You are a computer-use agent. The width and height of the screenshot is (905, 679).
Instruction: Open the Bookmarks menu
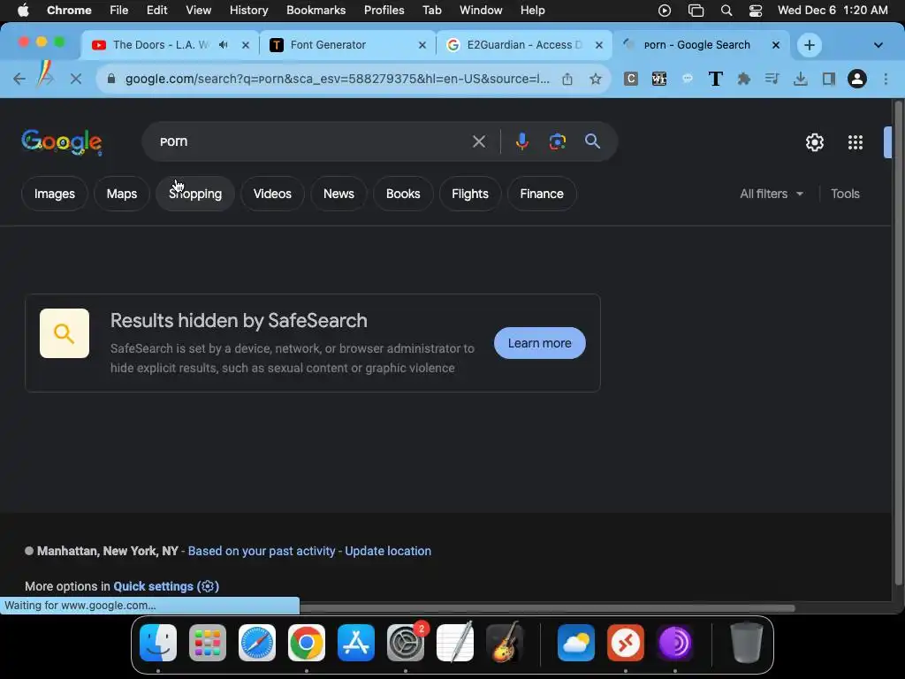click(316, 11)
